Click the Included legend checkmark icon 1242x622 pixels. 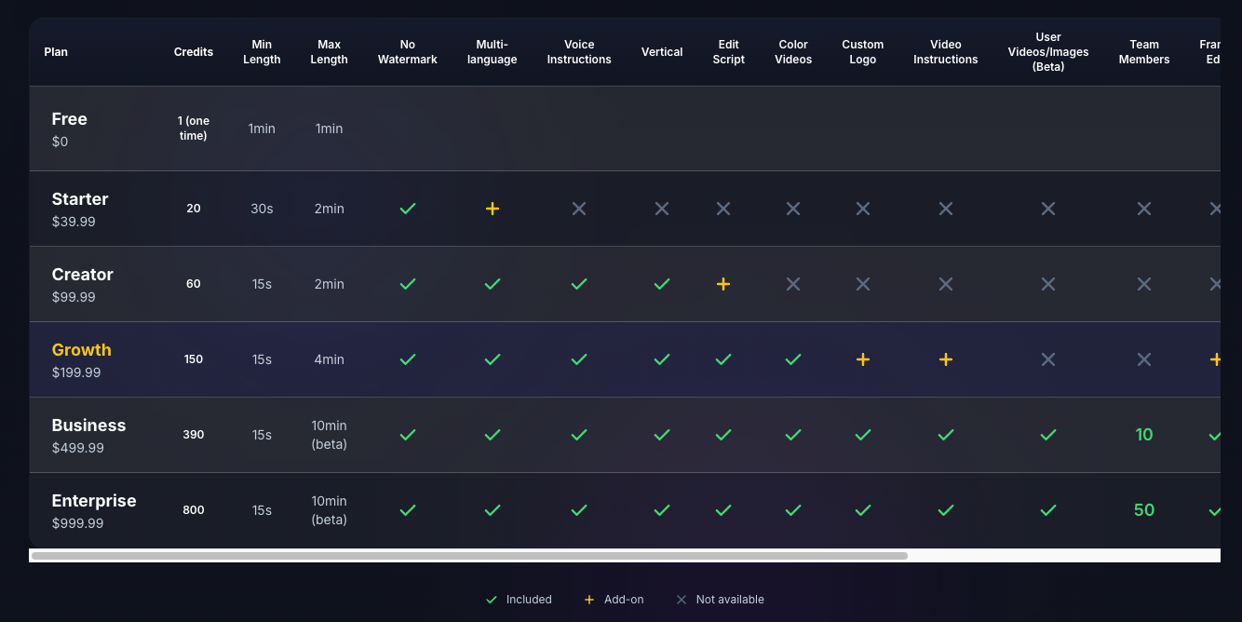click(492, 600)
